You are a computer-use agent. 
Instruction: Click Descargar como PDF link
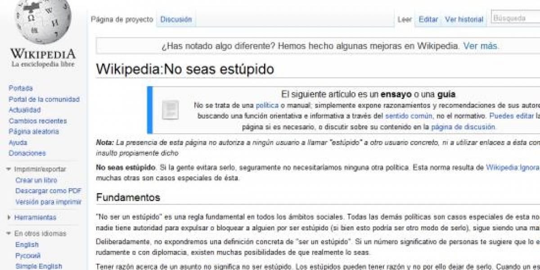pyautogui.click(x=49, y=191)
